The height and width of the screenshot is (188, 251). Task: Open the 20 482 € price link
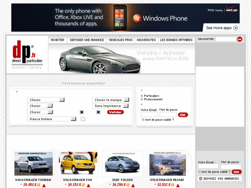pos(30,184)
